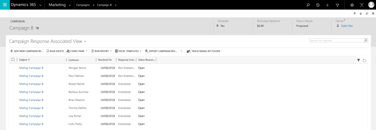
Task: Click the help question mark icon
Action: click(361, 5)
